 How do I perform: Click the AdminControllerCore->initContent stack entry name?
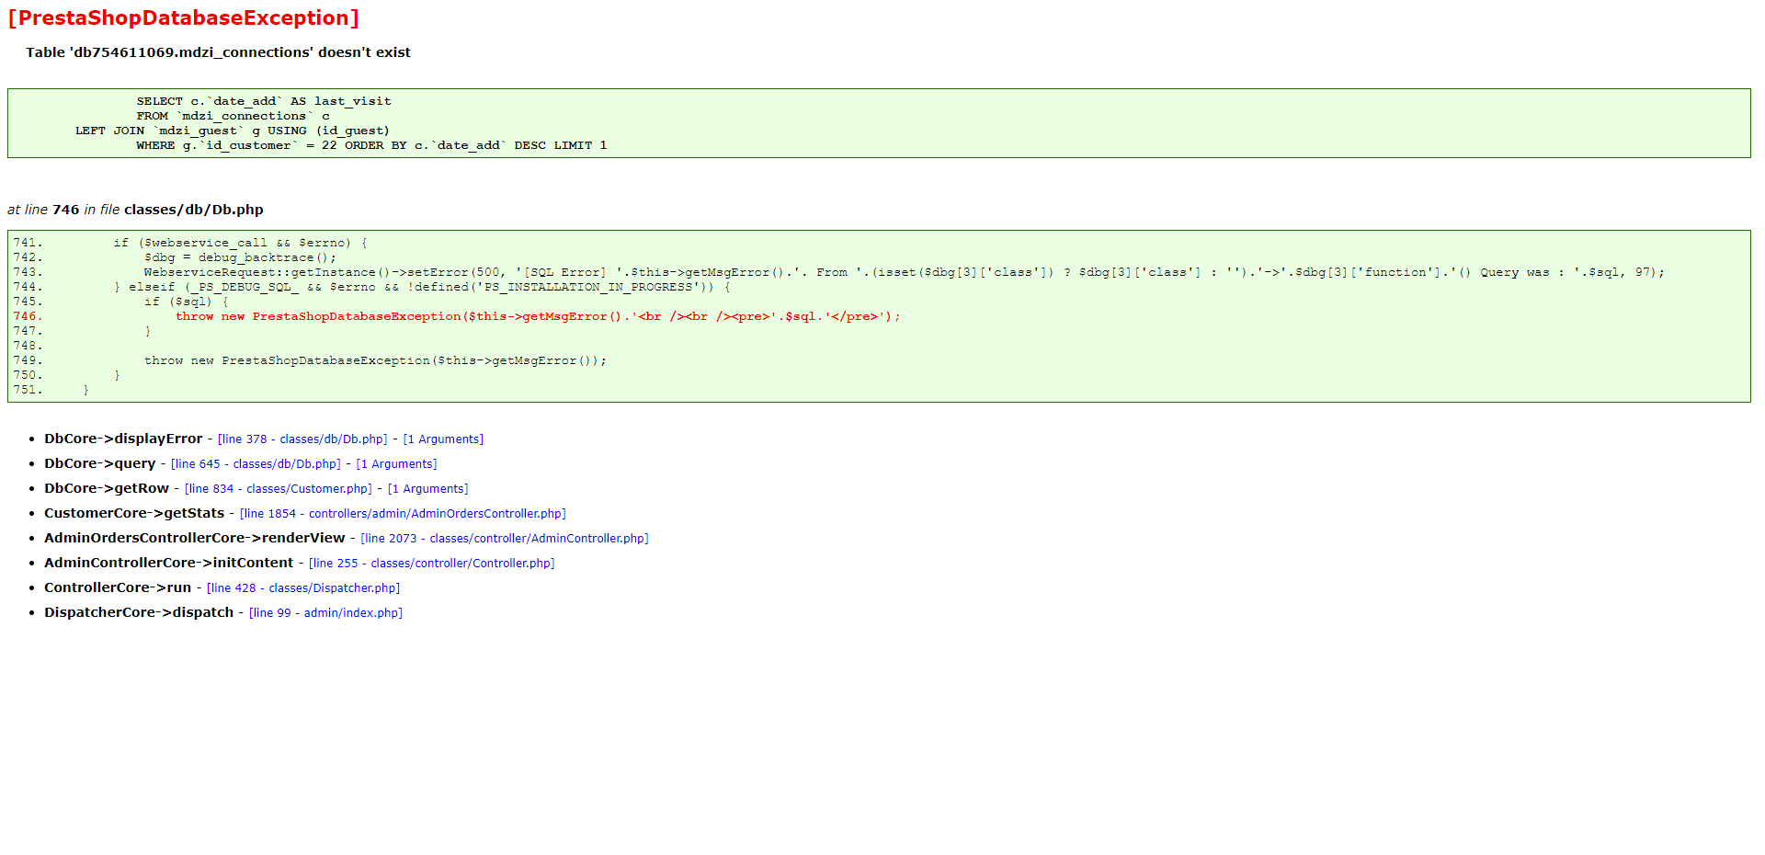pos(169,564)
